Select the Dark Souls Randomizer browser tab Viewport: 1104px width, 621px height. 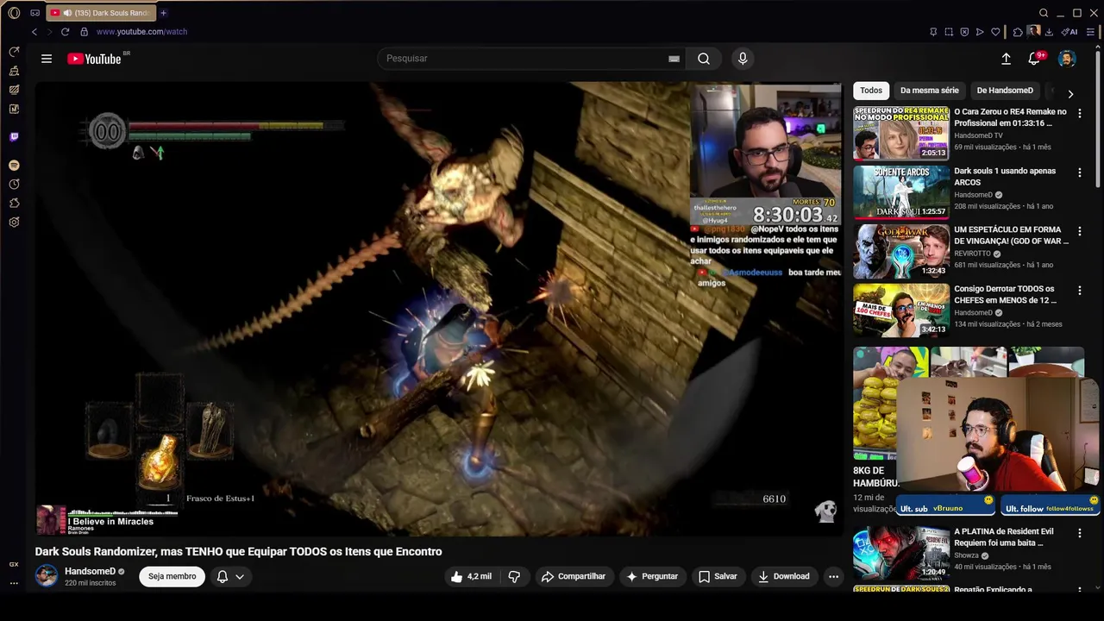coord(101,13)
